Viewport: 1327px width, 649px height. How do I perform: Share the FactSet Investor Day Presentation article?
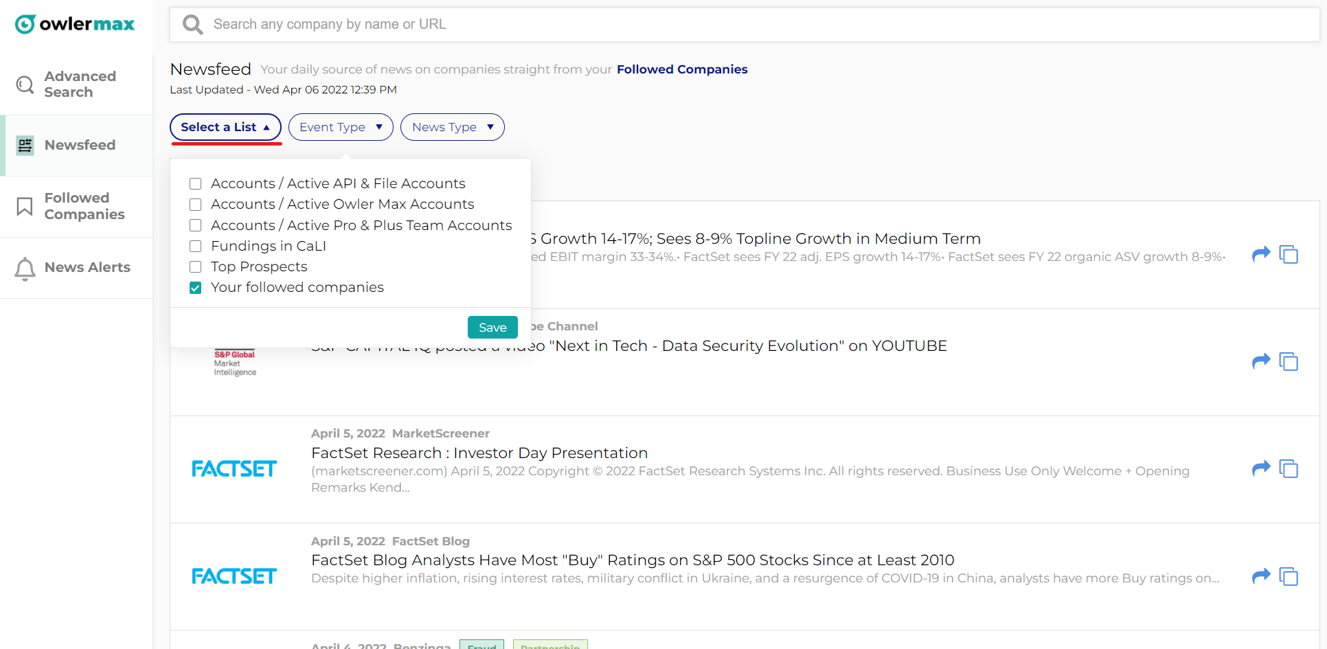coord(1261,468)
